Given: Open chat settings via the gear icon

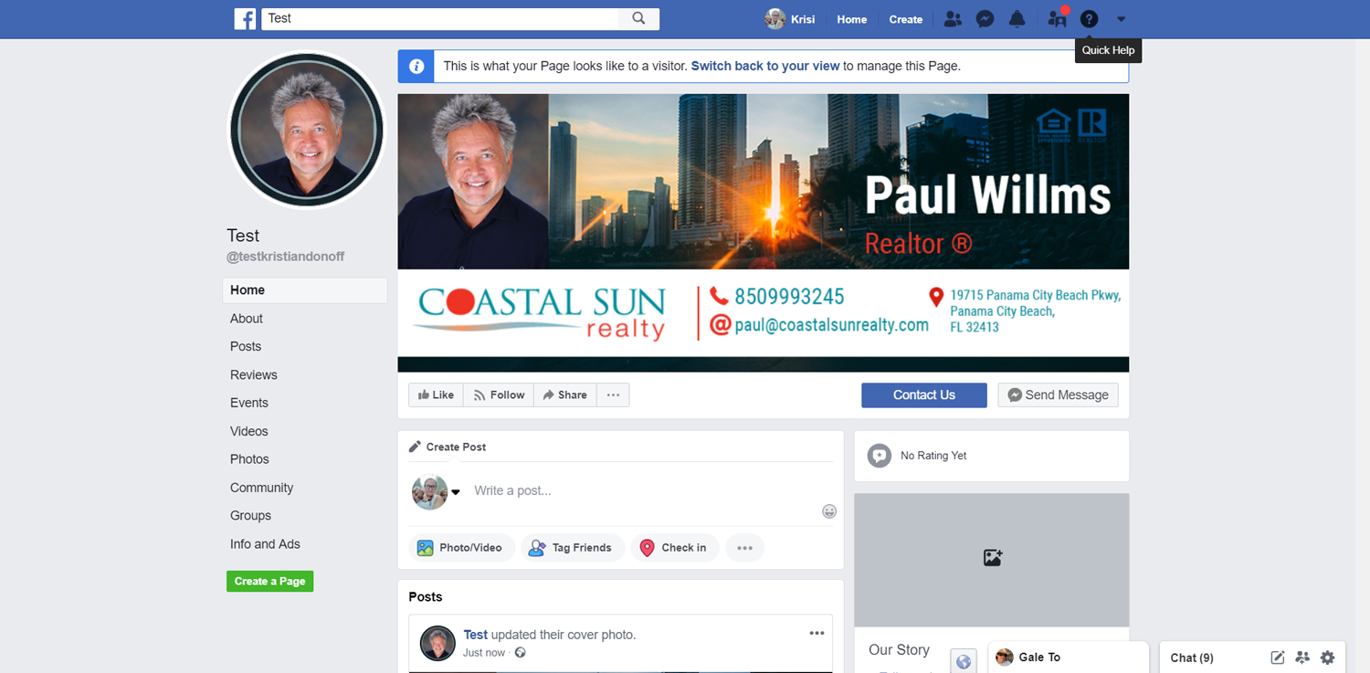Looking at the screenshot, I should [1327, 657].
